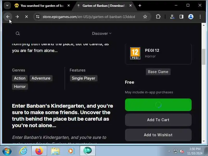Screen dimensions: 208x156
Task: Click the Free price text
Action: point(129,82)
